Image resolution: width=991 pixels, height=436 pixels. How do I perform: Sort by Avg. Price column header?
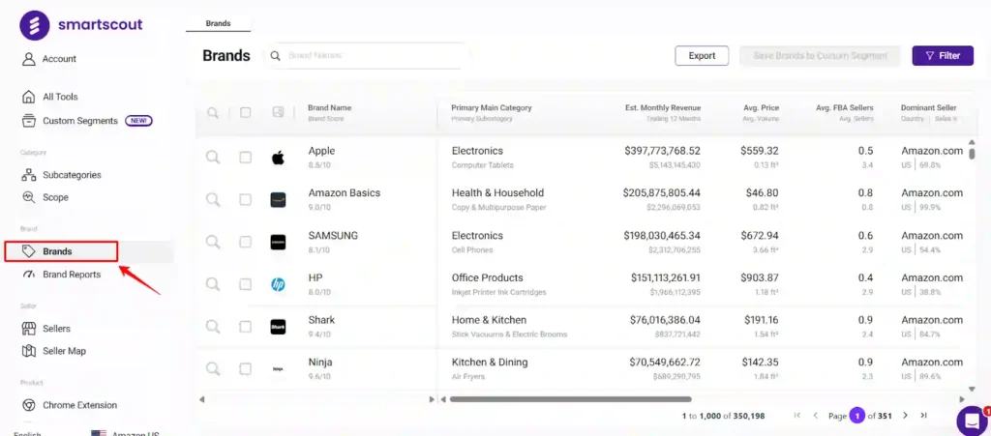[761, 108]
